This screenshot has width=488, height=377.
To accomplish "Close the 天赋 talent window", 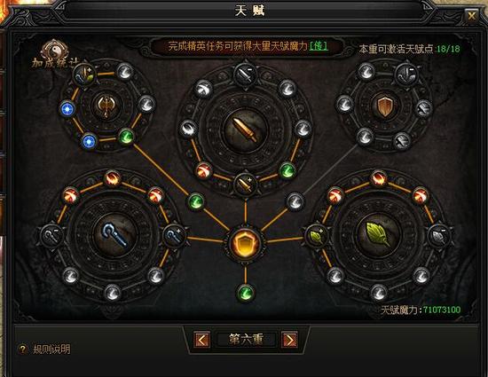I will [472, 15].
